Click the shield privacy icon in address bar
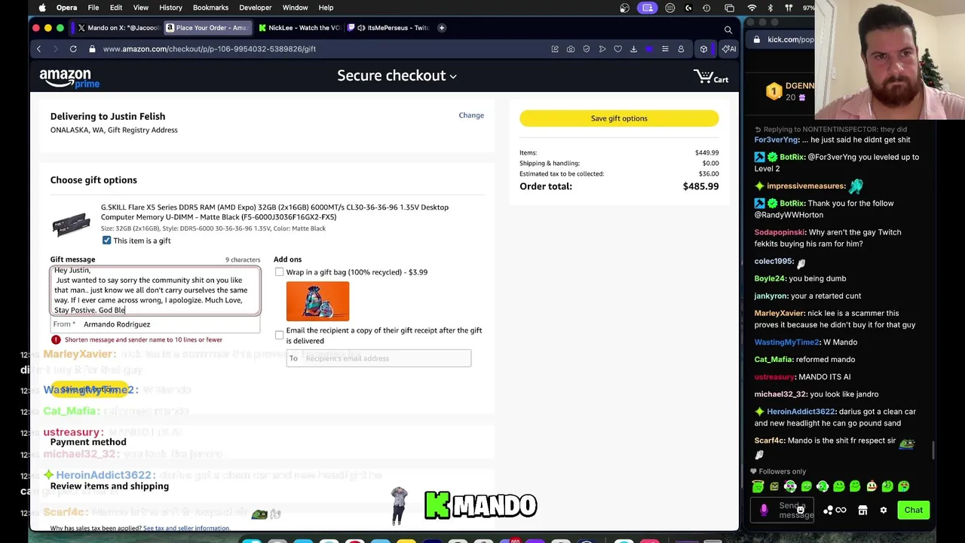 pyautogui.click(x=587, y=49)
